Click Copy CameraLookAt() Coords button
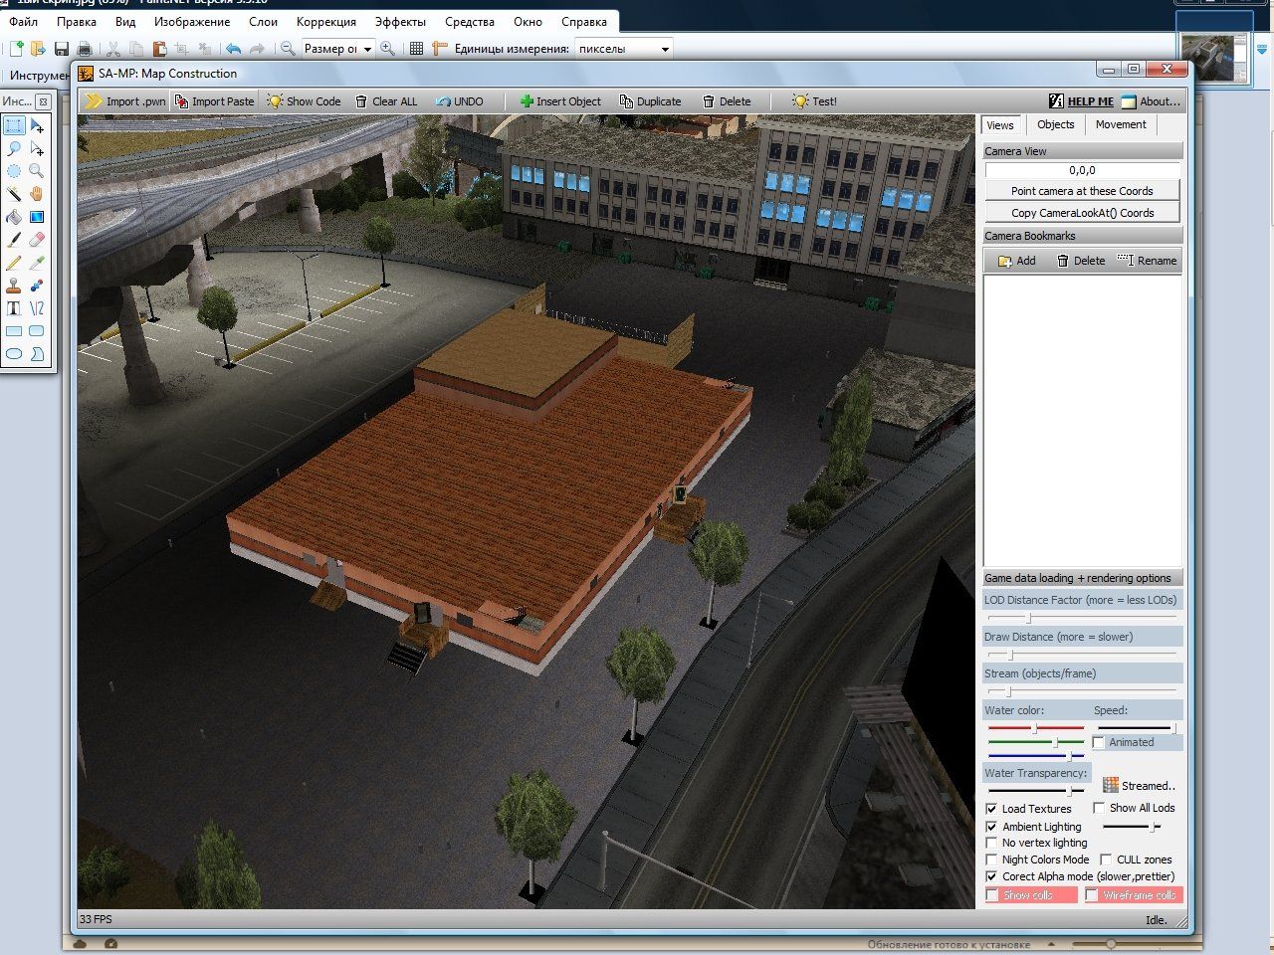This screenshot has height=955, width=1274. coord(1082,213)
